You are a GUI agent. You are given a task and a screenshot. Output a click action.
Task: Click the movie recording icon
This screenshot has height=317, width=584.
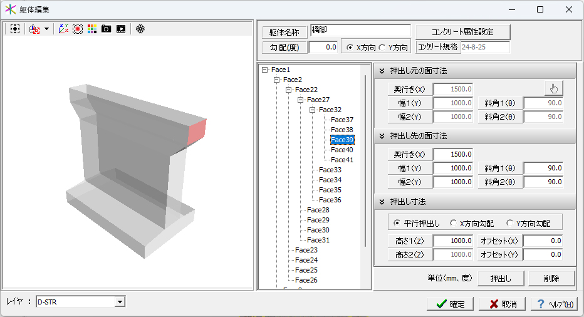(x=121, y=29)
